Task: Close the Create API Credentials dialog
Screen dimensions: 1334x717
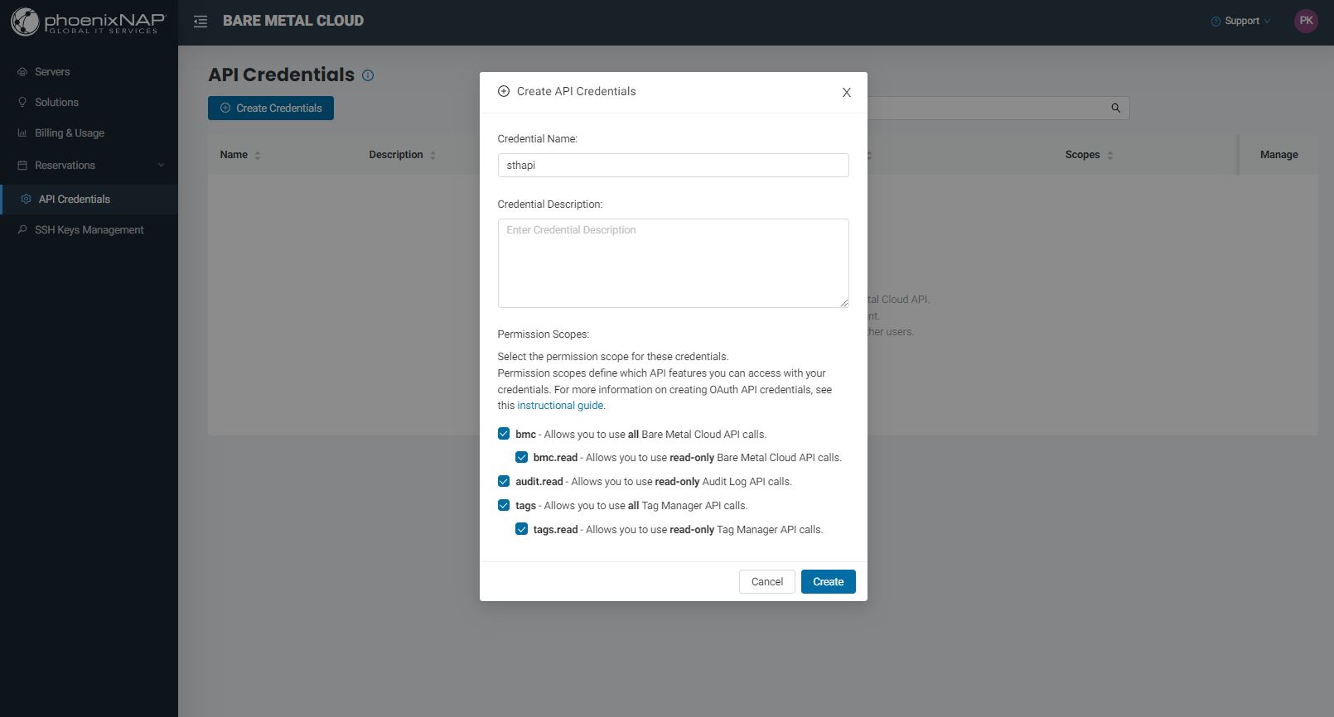Action: pyautogui.click(x=846, y=93)
